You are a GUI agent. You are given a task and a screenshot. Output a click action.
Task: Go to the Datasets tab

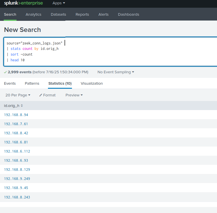point(59,14)
